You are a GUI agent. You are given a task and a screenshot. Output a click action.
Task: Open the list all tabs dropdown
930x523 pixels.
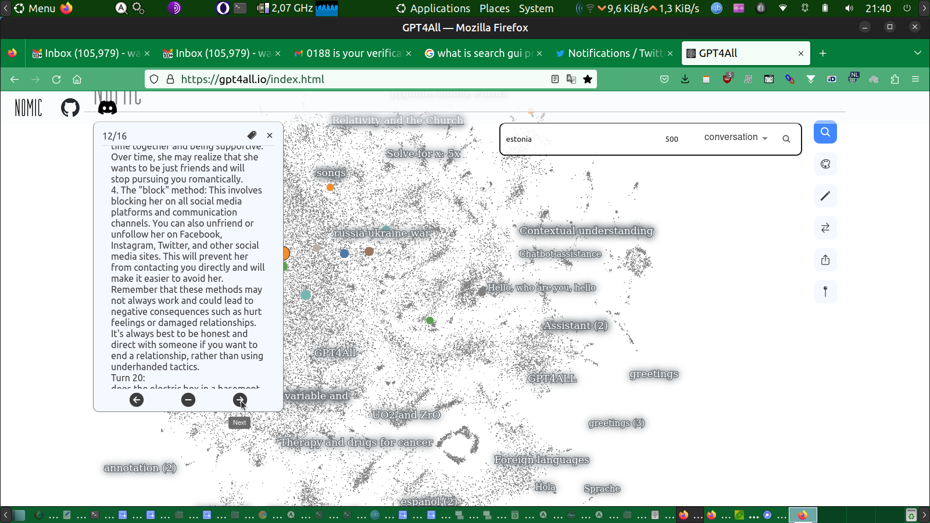point(918,53)
